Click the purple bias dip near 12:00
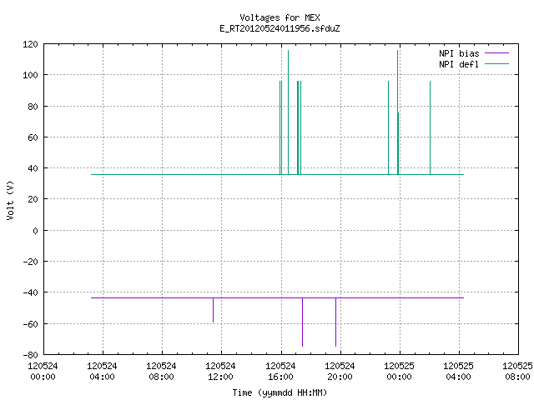Viewport: 534px width, 400px height. tap(214, 310)
